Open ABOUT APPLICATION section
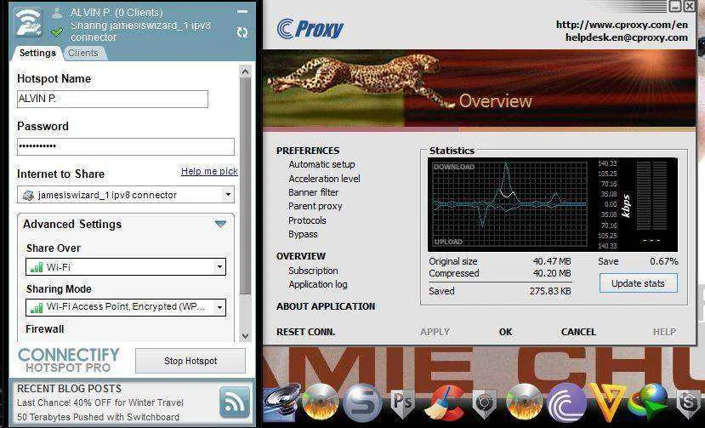The image size is (705, 428). (326, 306)
